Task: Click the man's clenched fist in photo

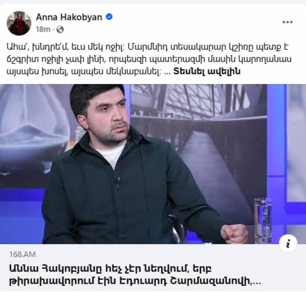Action: (x=235, y=234)
